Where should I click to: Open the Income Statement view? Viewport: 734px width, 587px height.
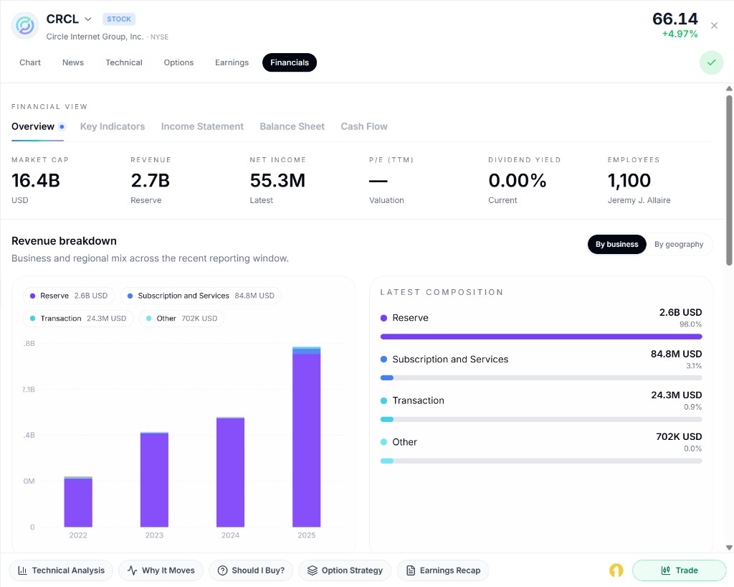(x=202, y=126)
